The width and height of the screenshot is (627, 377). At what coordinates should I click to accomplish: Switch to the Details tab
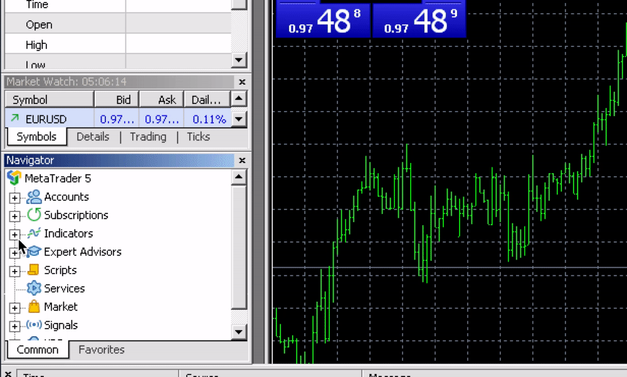click(x=93, y=137)
